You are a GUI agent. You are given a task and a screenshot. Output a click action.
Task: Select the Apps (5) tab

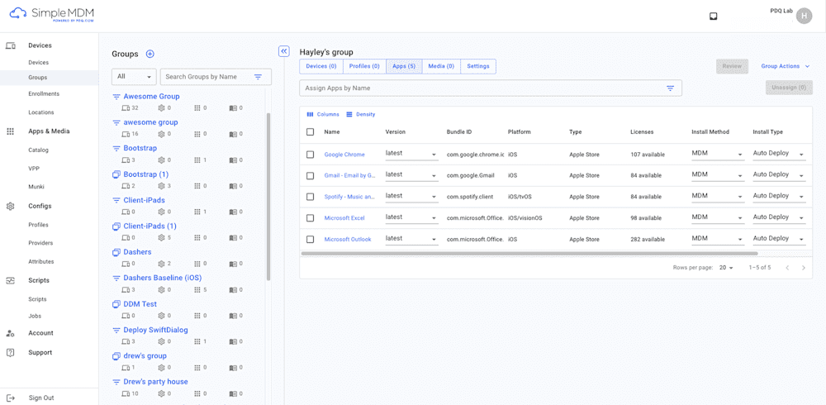click(x=404, y=66)
